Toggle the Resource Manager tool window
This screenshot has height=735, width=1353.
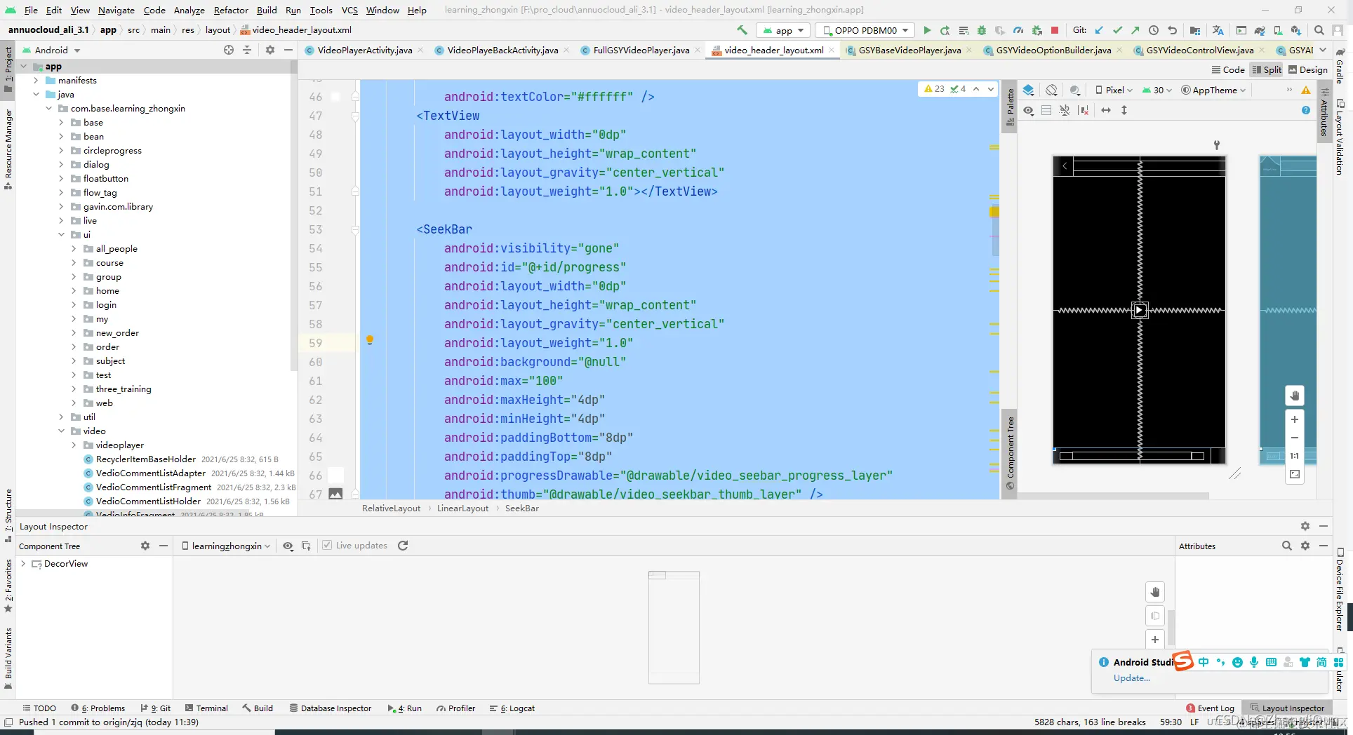click(x=8, y=149)
